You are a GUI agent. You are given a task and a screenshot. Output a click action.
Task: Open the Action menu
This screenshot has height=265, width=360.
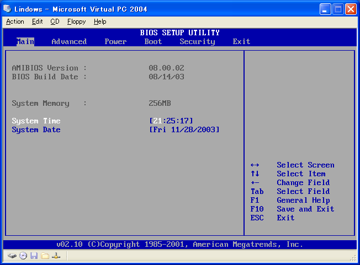15,21
